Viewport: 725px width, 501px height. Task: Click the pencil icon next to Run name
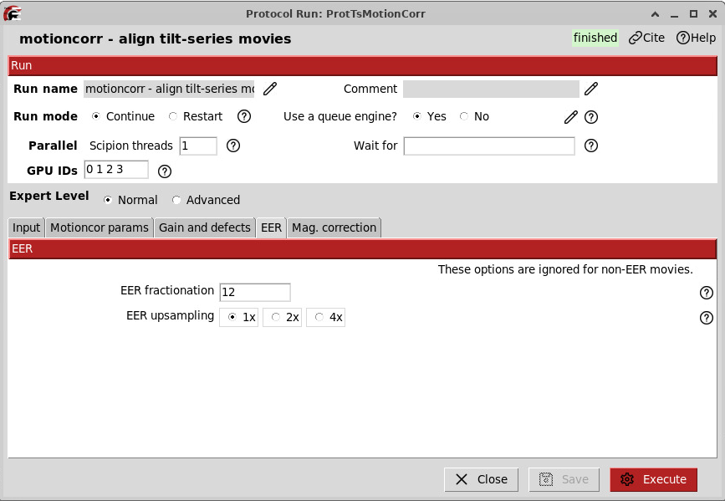pyautogui.click(x=269, y=89)
